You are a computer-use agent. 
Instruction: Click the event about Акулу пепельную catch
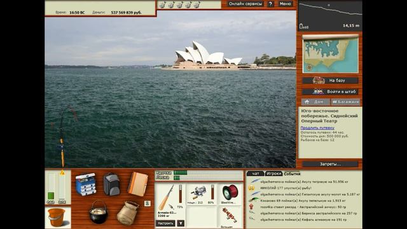303,200
